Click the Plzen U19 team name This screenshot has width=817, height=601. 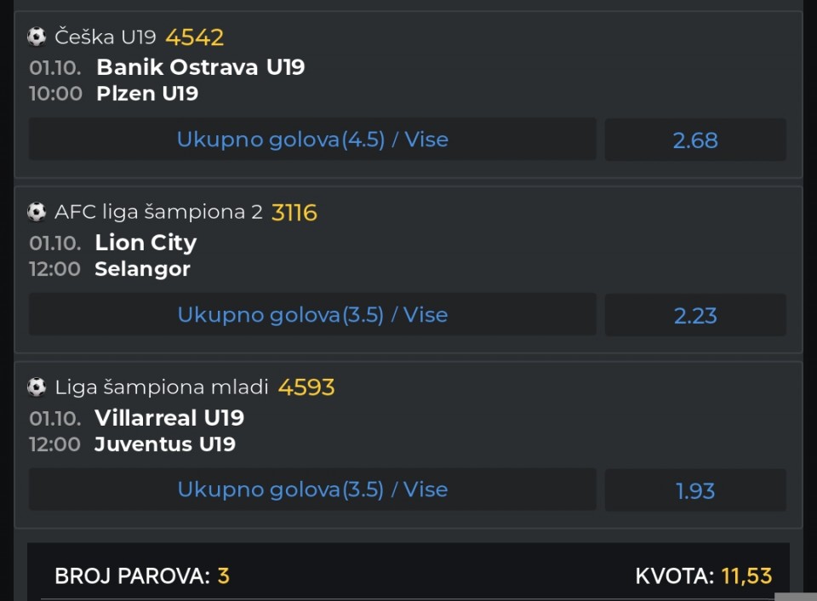pyautogui.click(x=147, y=94)
